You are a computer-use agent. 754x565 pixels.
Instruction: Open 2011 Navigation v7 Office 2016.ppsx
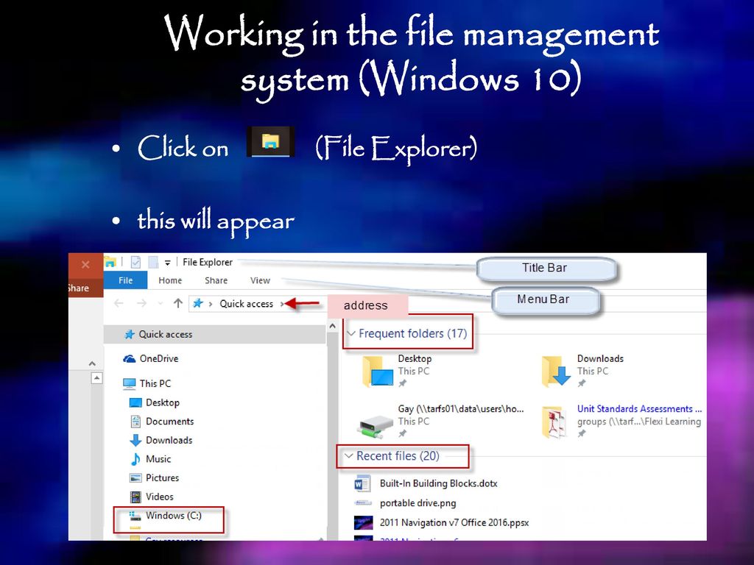pyautogui.click(x=454, y=523)
